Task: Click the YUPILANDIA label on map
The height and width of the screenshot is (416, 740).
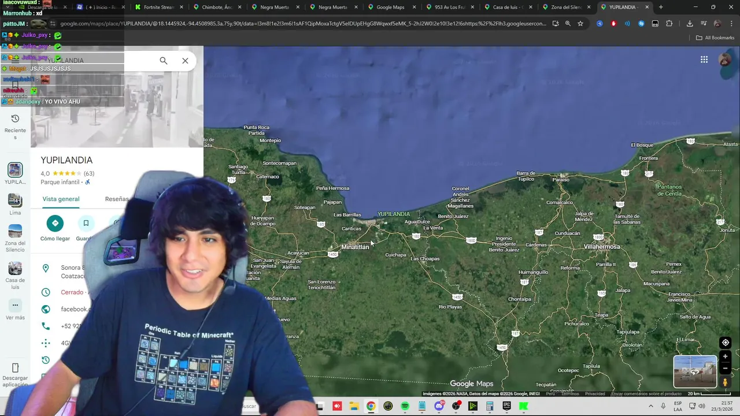Action: (394, 214)
